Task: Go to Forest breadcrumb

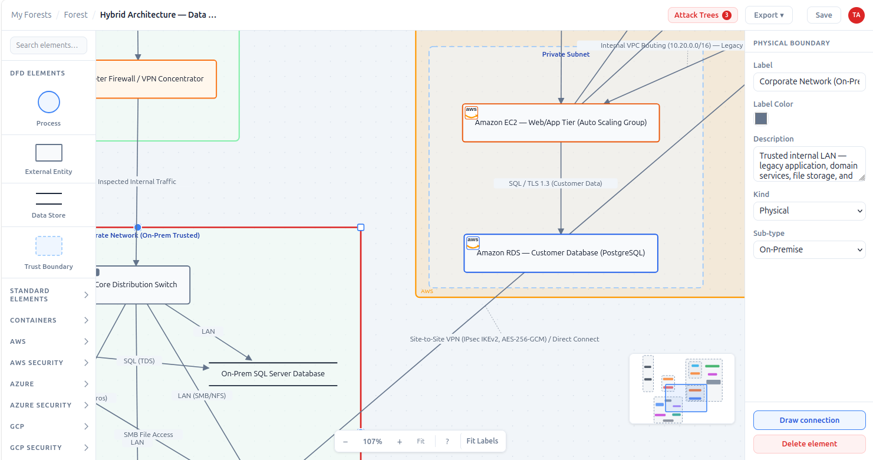Action: (x=76, y=15)
